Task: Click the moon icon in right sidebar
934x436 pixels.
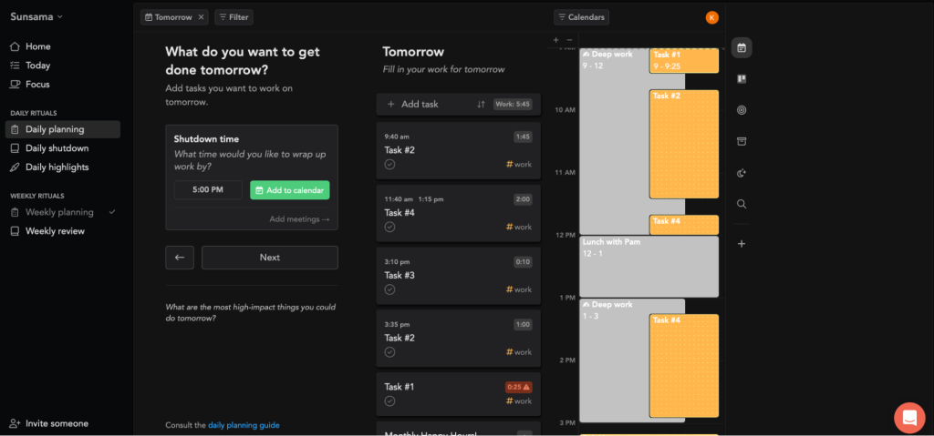Action: pos(742,173)
